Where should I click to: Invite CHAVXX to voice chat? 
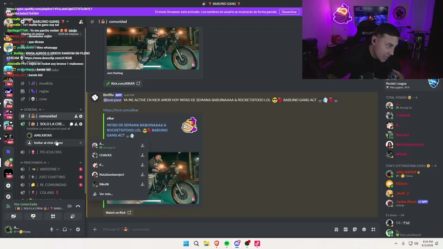(x=142, y=155)
